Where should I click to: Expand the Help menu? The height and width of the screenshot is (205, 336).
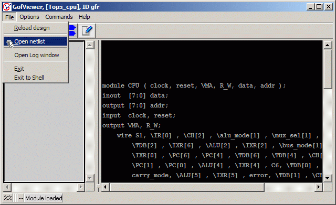point(85,17)
